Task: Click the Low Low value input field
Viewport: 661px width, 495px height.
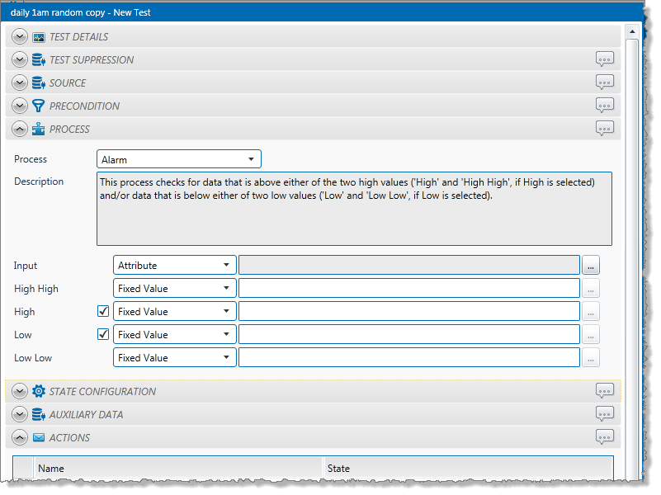Action: click(x=408, y=358)
